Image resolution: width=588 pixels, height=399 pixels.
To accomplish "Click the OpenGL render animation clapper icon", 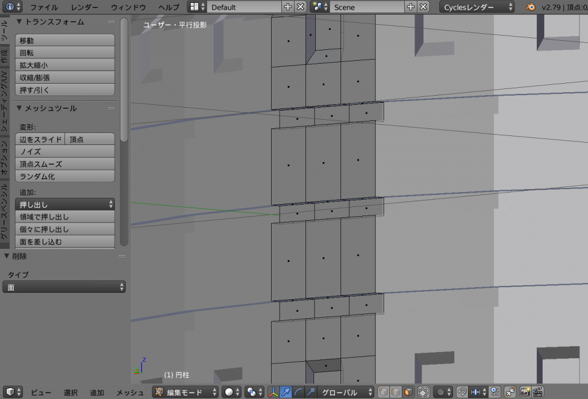I will pyautogui.click(x=538, y=393).
